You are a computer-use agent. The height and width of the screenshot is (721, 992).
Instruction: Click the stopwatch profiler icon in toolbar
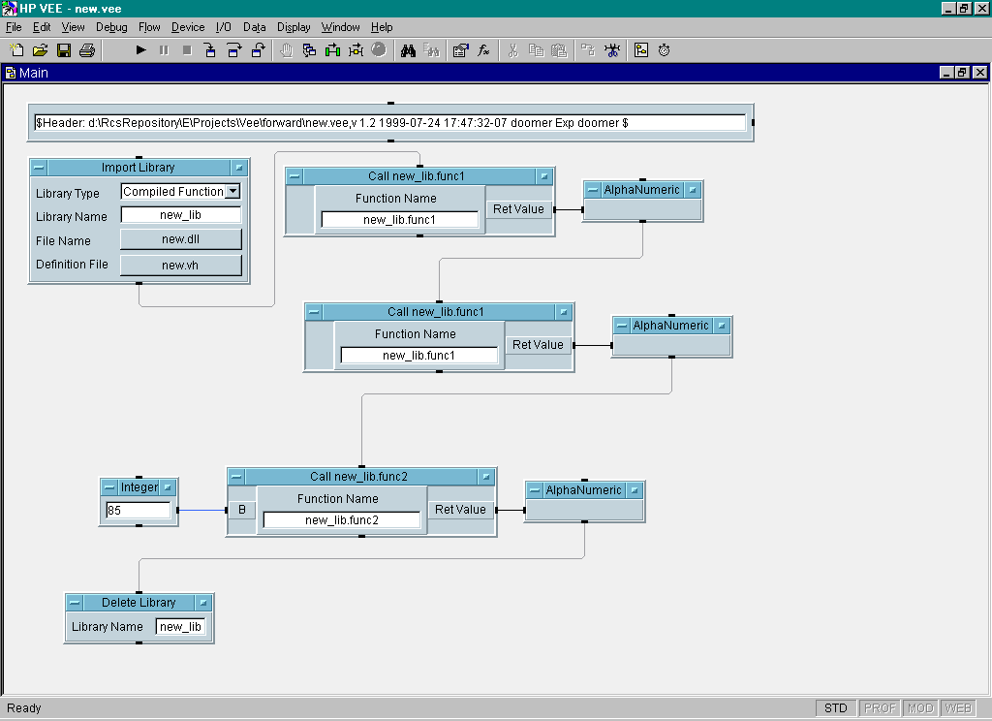[x=665, y=50]
